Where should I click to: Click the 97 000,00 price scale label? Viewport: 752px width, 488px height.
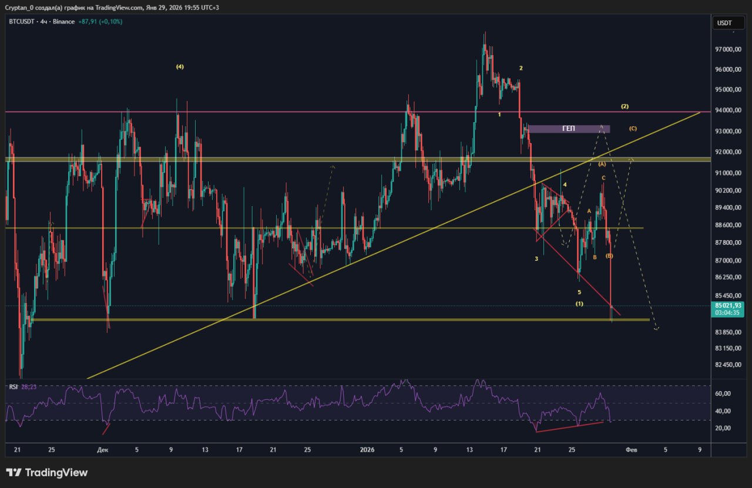(727, 50)
